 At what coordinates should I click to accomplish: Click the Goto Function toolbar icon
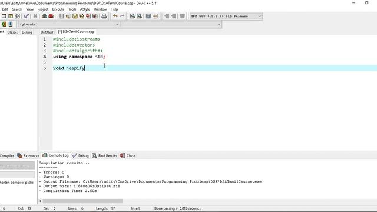click(148, 16)
